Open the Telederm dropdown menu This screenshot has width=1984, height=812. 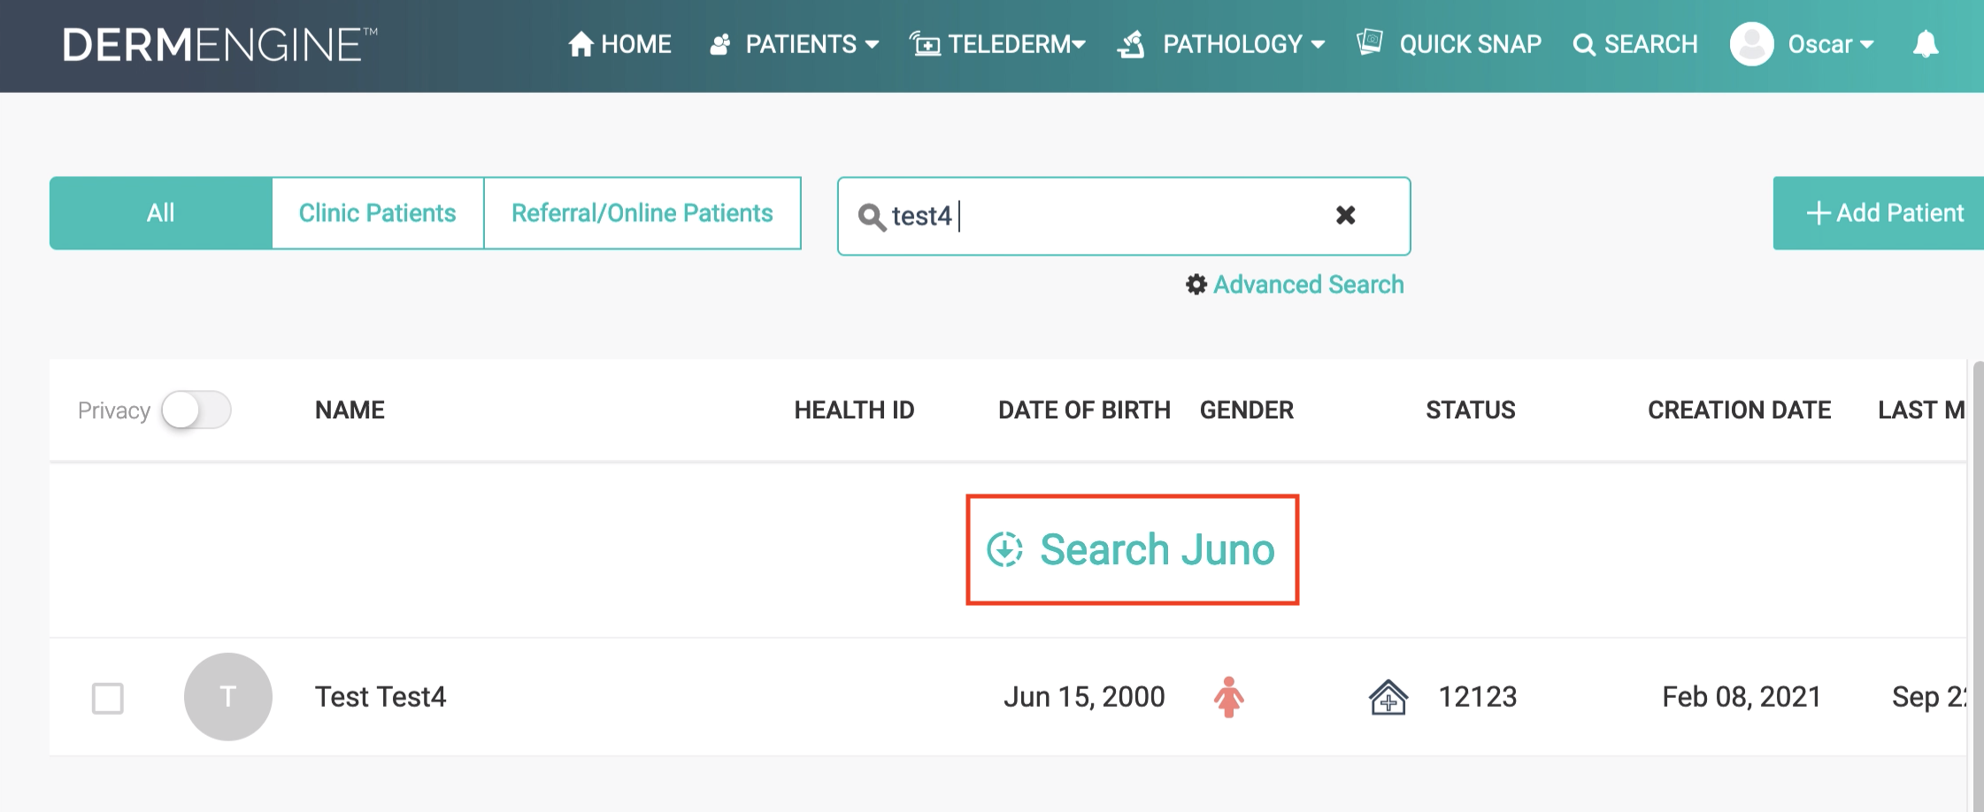point(998,44)
